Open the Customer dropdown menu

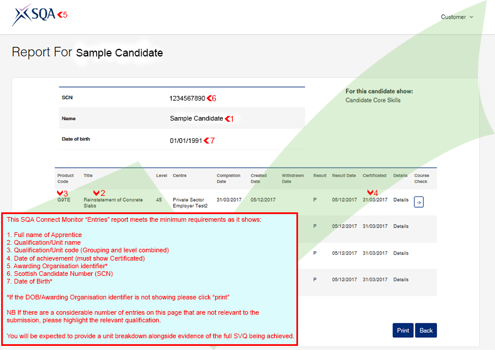pos(457,17)
